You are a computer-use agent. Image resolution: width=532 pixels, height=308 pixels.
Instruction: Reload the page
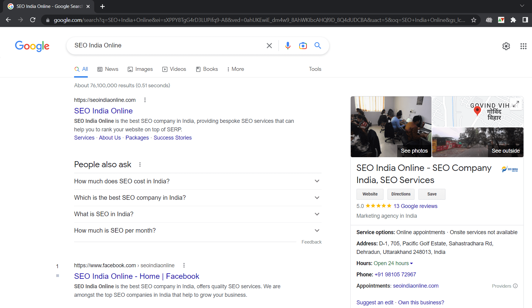click(33, 20)
